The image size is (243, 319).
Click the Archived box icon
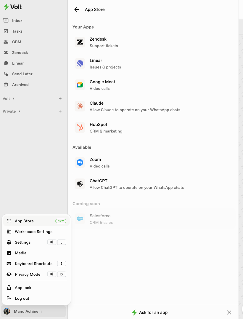point(6,84)
